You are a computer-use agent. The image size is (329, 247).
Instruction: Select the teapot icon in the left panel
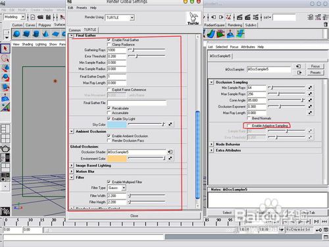point(5,149)
